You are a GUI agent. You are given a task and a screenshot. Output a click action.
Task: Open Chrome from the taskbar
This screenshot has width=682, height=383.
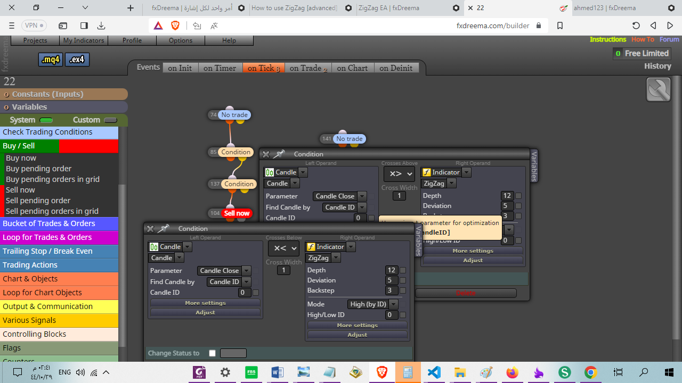(x=591, y=372)
